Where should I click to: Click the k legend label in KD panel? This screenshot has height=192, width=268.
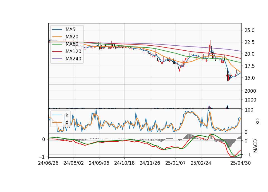(x=67, y=115)
